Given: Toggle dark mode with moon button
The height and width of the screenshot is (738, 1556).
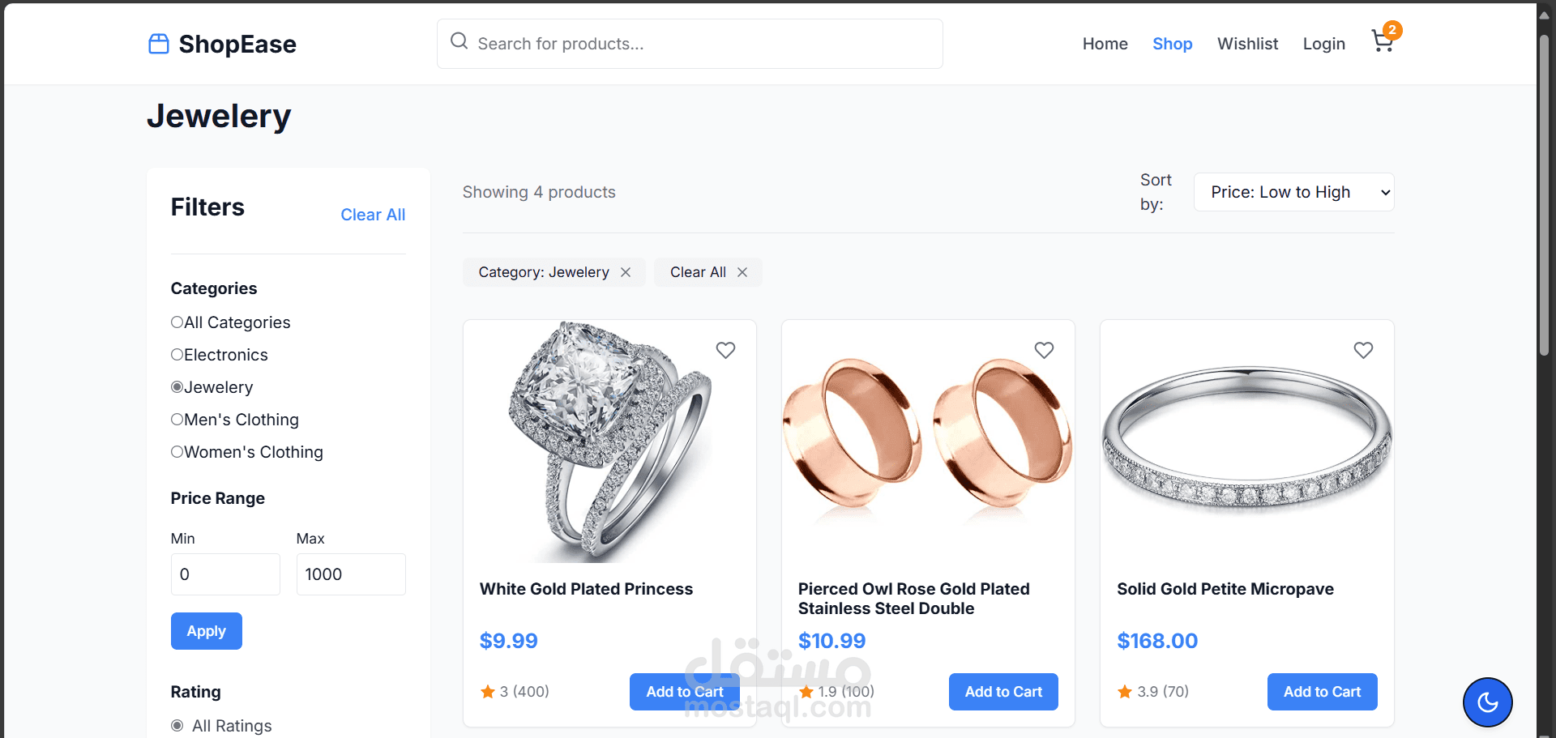Looking at the screenshot, I should pos(1487,702).
